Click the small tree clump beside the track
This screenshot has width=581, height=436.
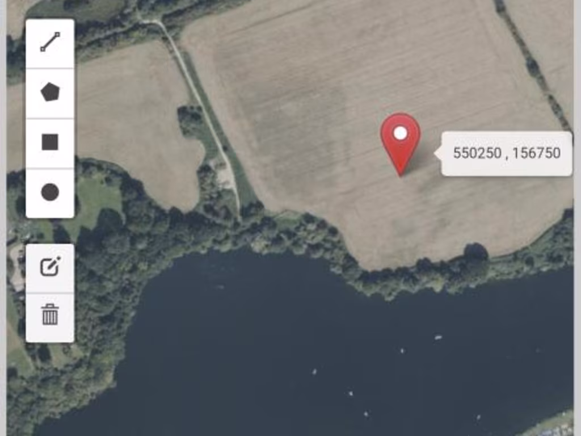click(x=191, y=119)
